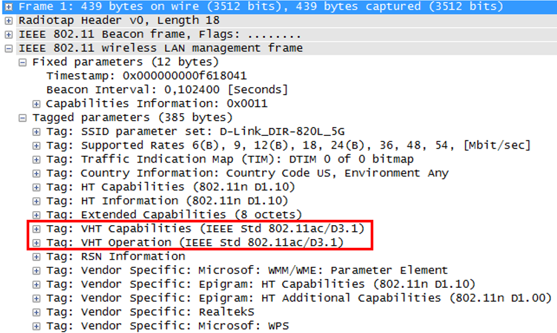Expand Capabilities Information 0x0011

coord(37,104)
